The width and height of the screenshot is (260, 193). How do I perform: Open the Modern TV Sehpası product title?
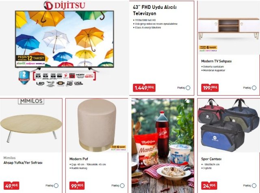tap(217, 61)
